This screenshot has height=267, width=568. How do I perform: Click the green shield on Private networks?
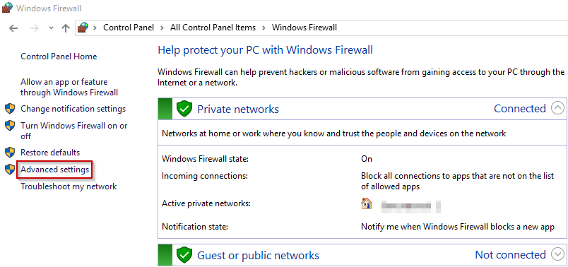184,109
